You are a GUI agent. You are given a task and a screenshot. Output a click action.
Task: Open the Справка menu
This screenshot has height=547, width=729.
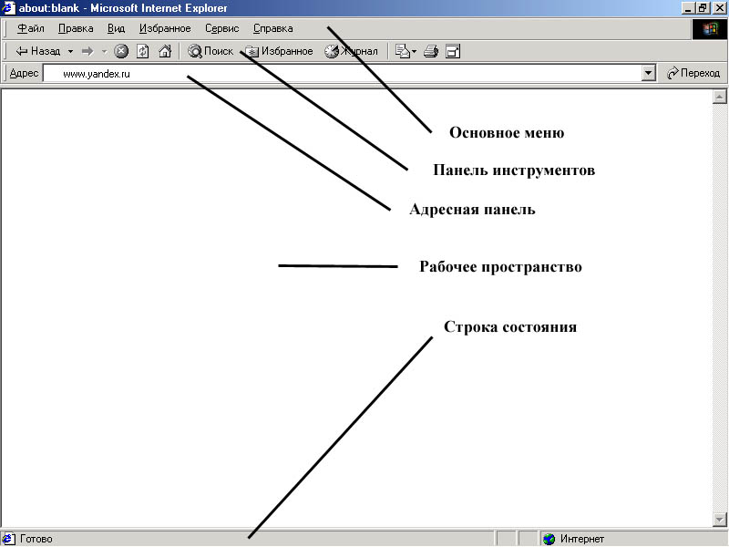coord(272,28)
